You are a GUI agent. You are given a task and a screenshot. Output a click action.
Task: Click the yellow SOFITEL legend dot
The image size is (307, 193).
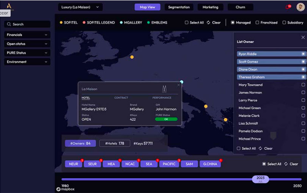pos(61,22)
